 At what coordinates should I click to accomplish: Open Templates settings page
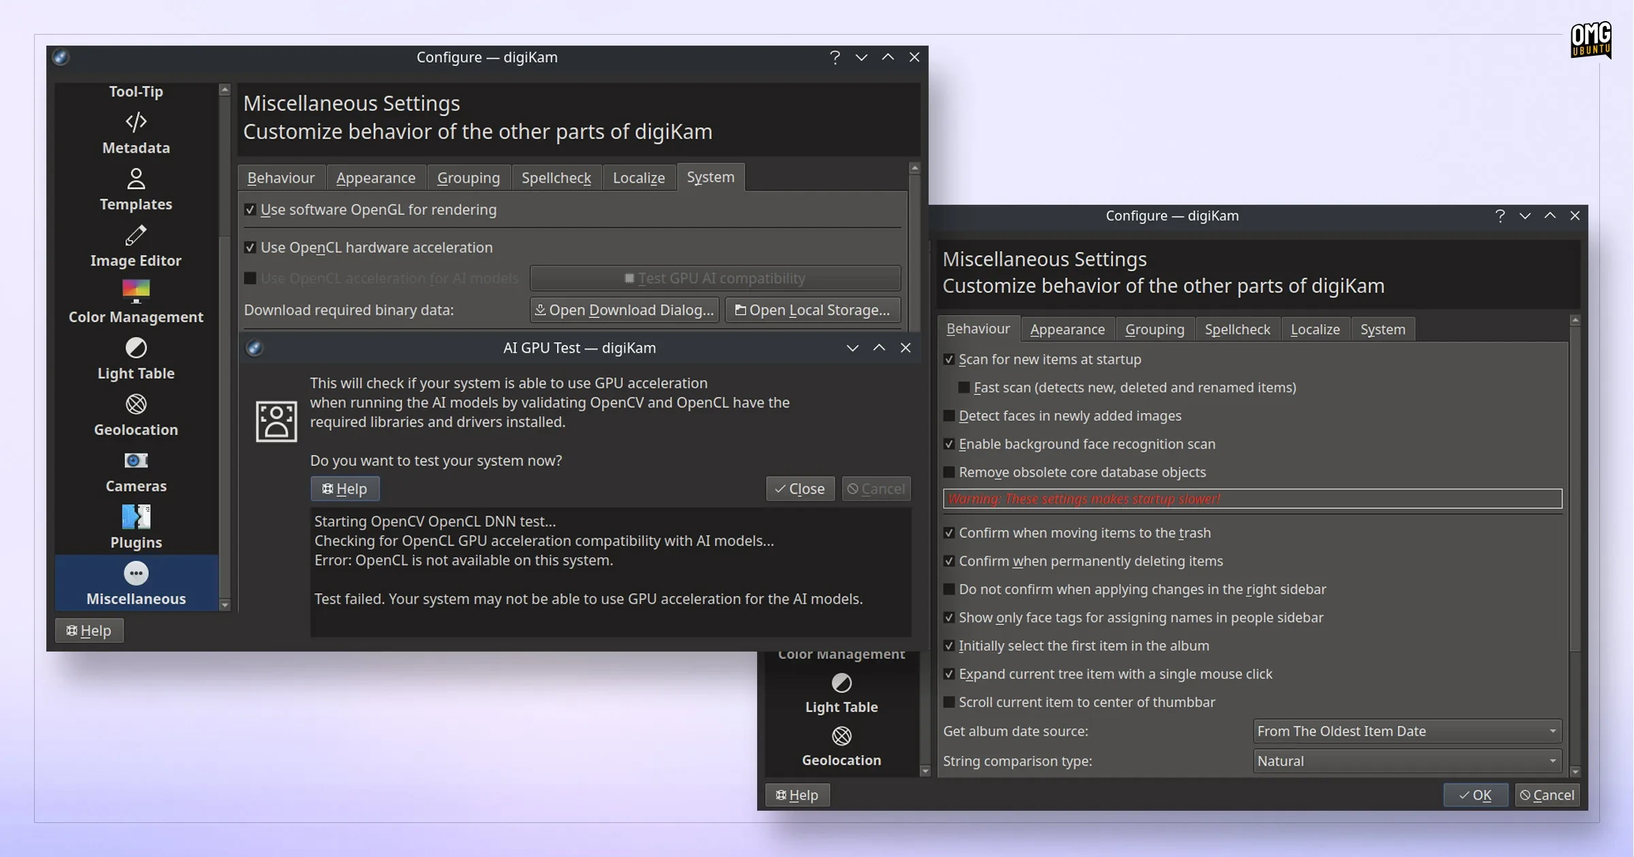click(136, 190)
